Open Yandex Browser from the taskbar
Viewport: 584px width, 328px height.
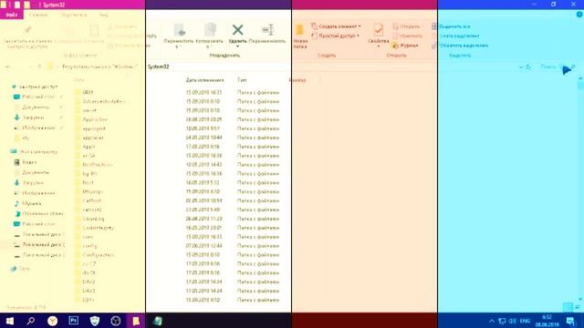pos(52,321)
